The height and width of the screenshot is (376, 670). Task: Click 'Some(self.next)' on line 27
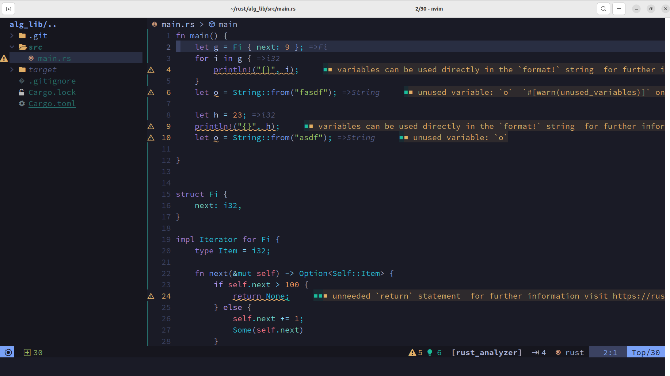point(268,330)
